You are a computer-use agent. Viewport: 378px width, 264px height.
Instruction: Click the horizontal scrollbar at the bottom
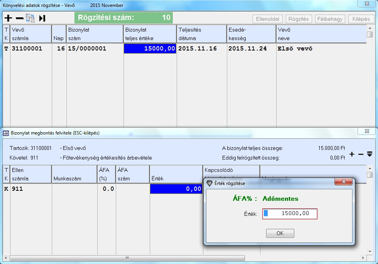pos(127,258)
